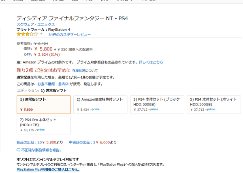This screenshot has width=243, height=173.
Task: Select edition 2) Amazon限定特典付ソフト
Action: click(x=100, y=105)
